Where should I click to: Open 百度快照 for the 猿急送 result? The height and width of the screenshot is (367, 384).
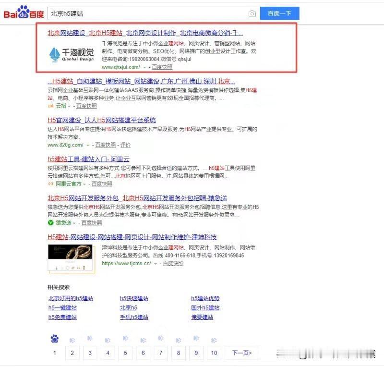pyautogui.click(x=92, y=223)
